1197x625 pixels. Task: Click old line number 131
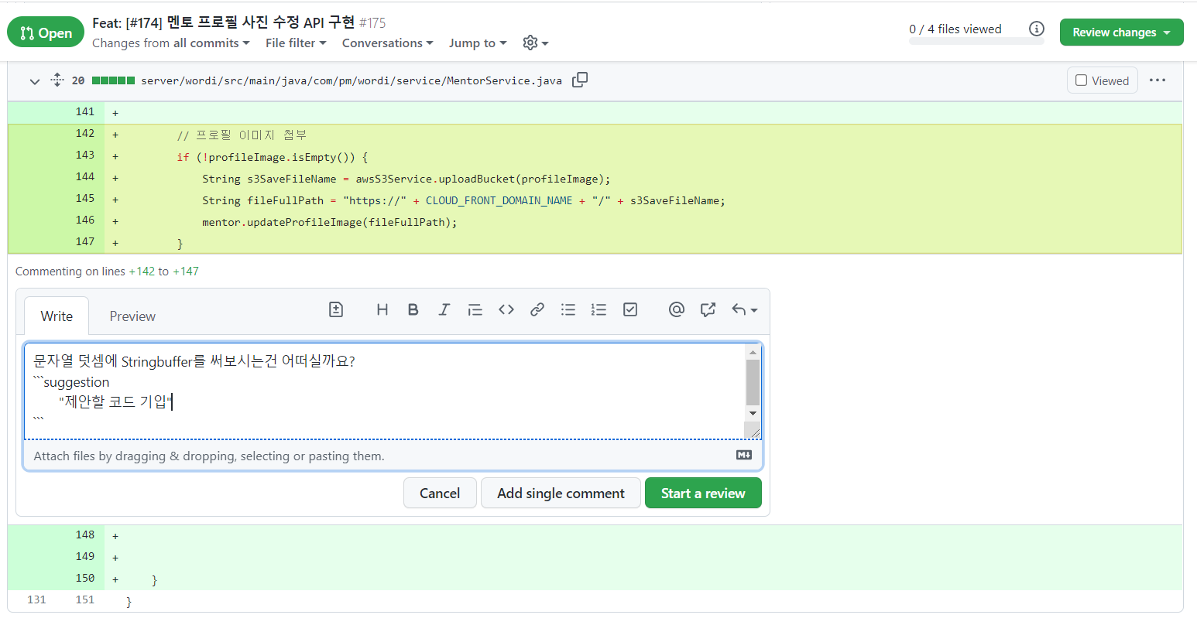coord(36,599)
